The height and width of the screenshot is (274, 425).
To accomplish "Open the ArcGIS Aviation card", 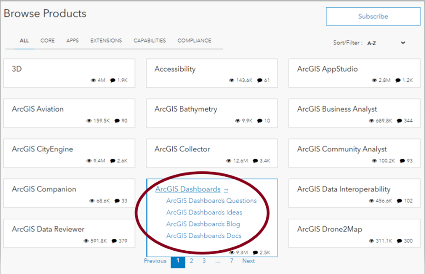I will coord(69,113).
